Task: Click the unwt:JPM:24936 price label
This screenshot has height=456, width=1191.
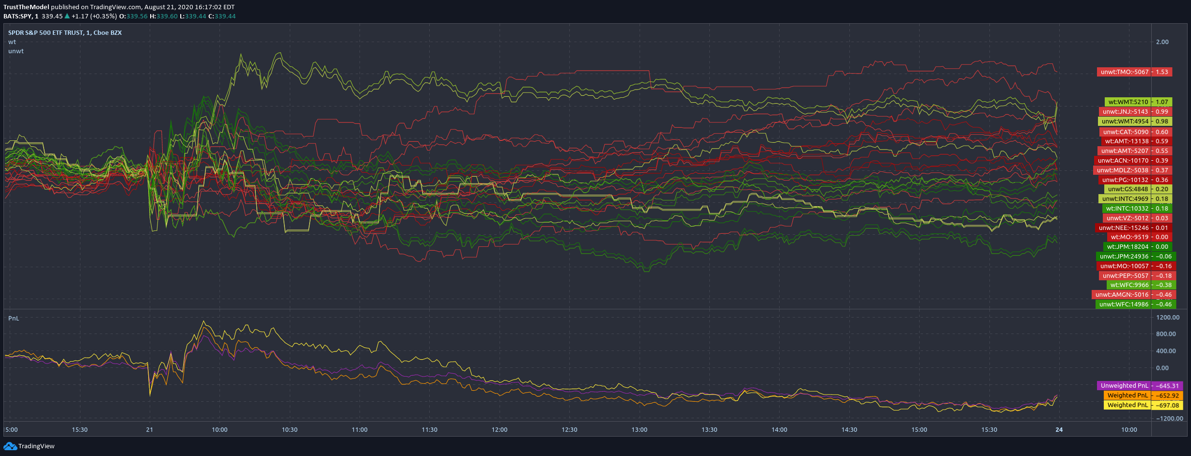Action: (x=1136, y=257)
